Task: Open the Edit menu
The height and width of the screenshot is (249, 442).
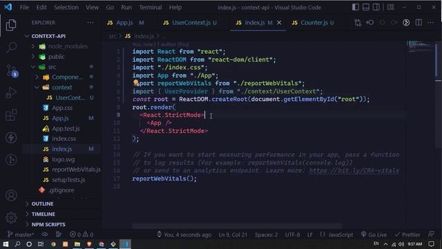Action: click(x=41, y=8)
